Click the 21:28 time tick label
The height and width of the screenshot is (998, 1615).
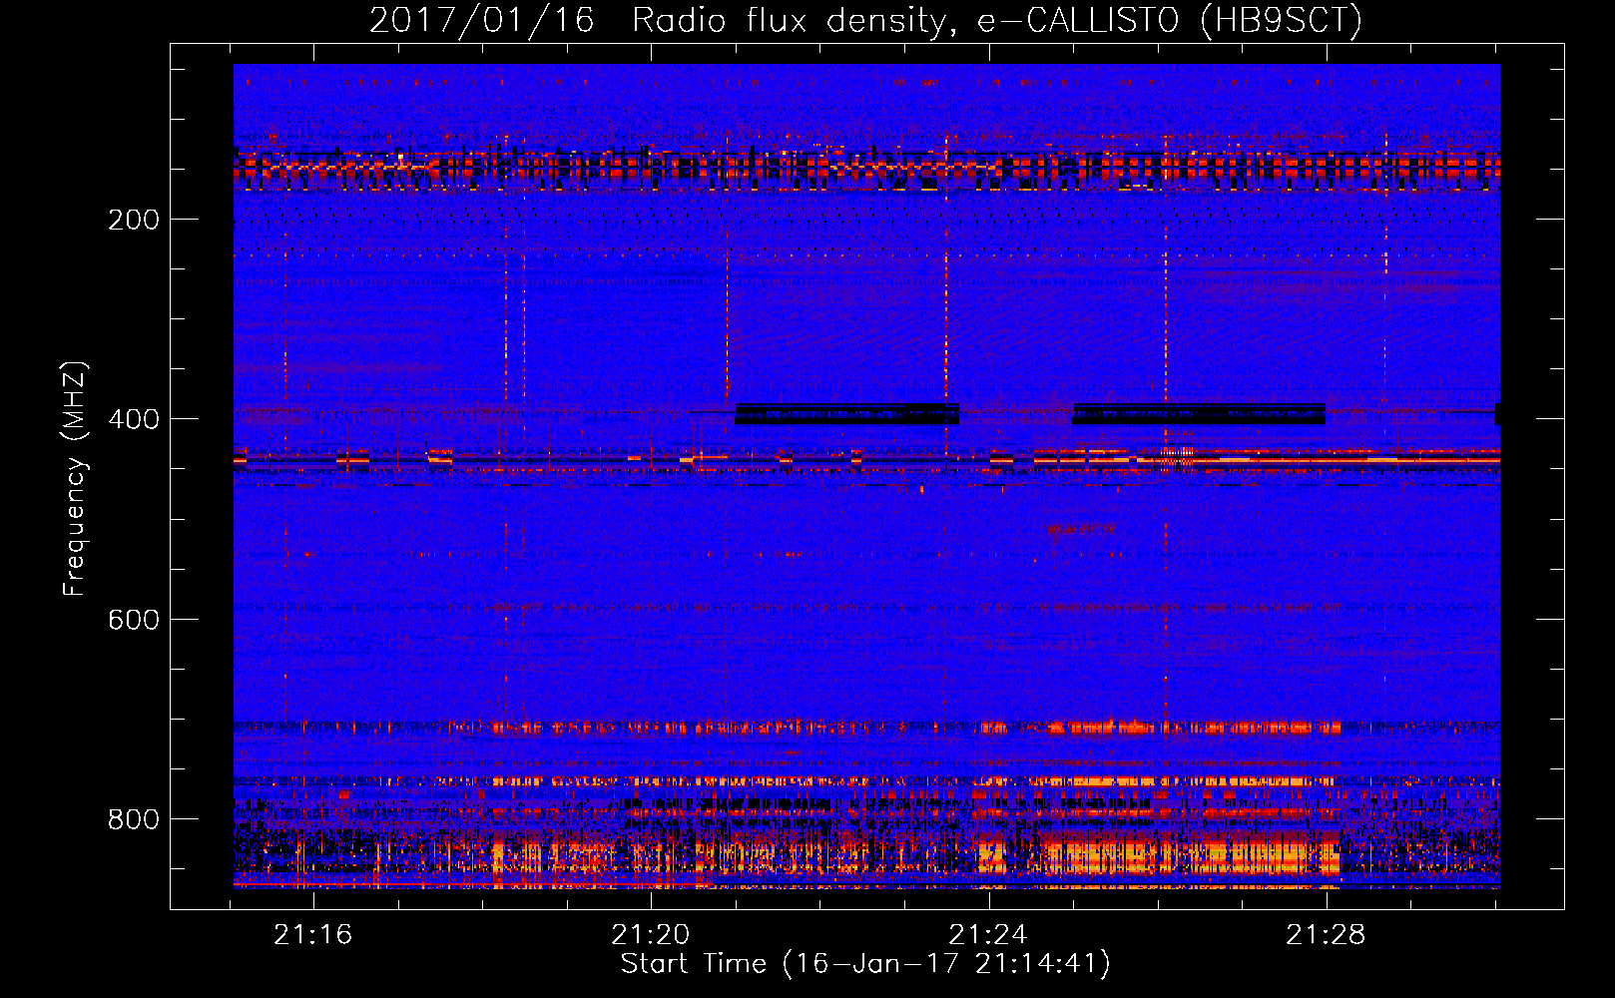[1326, 934]
